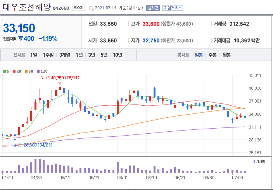Click the red 20-day moving average swatch
The height and width of the screenshot is (190, 273).
click(x=14, y=71)
